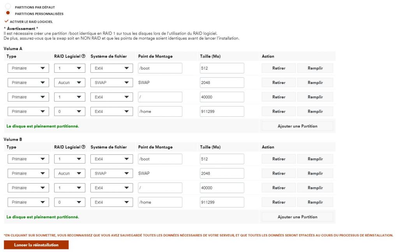Click Remplir for Volume A /home partition
This screenshot has width=399, height=252.
315,112
